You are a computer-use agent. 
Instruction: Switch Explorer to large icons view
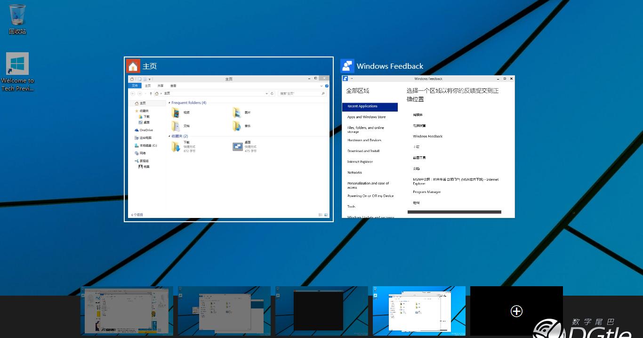pyautogui.click(x=326, y=215)
